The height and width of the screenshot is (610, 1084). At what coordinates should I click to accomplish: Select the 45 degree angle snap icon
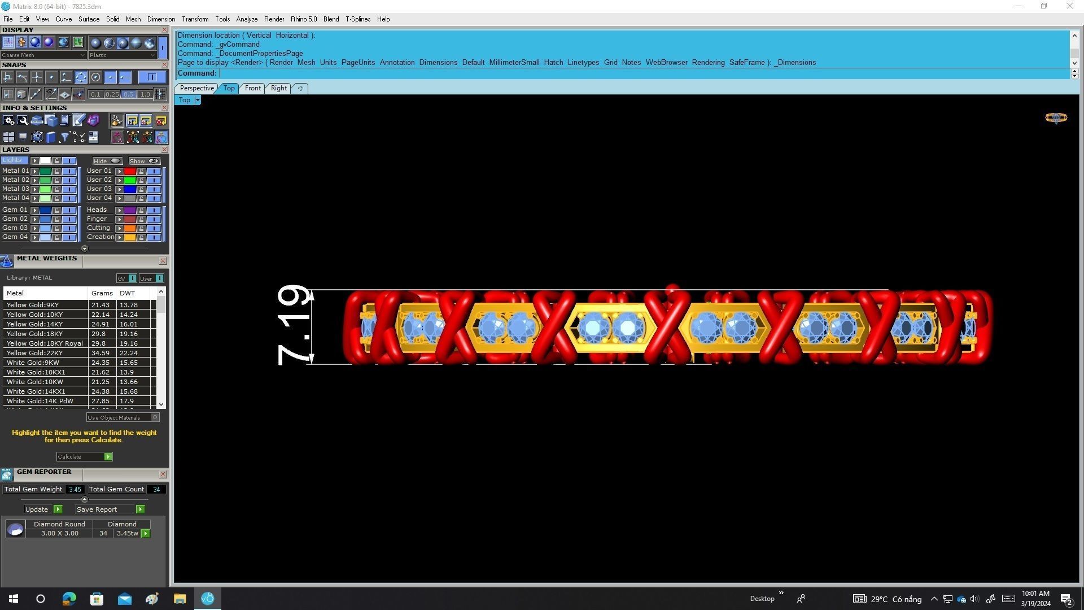[51, 94]
